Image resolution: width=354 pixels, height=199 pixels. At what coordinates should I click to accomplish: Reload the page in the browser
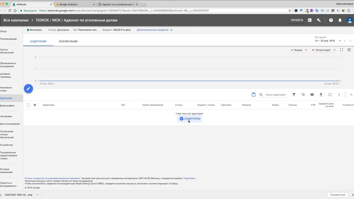[10, 11]
